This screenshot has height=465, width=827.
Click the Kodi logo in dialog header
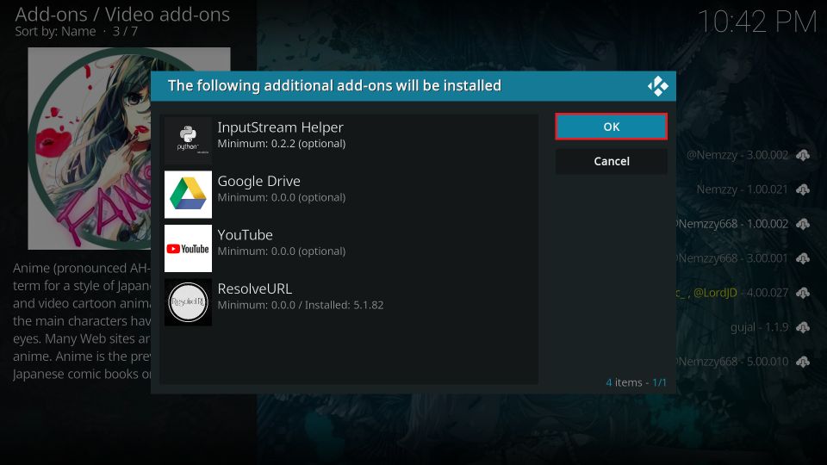(657, 86)
